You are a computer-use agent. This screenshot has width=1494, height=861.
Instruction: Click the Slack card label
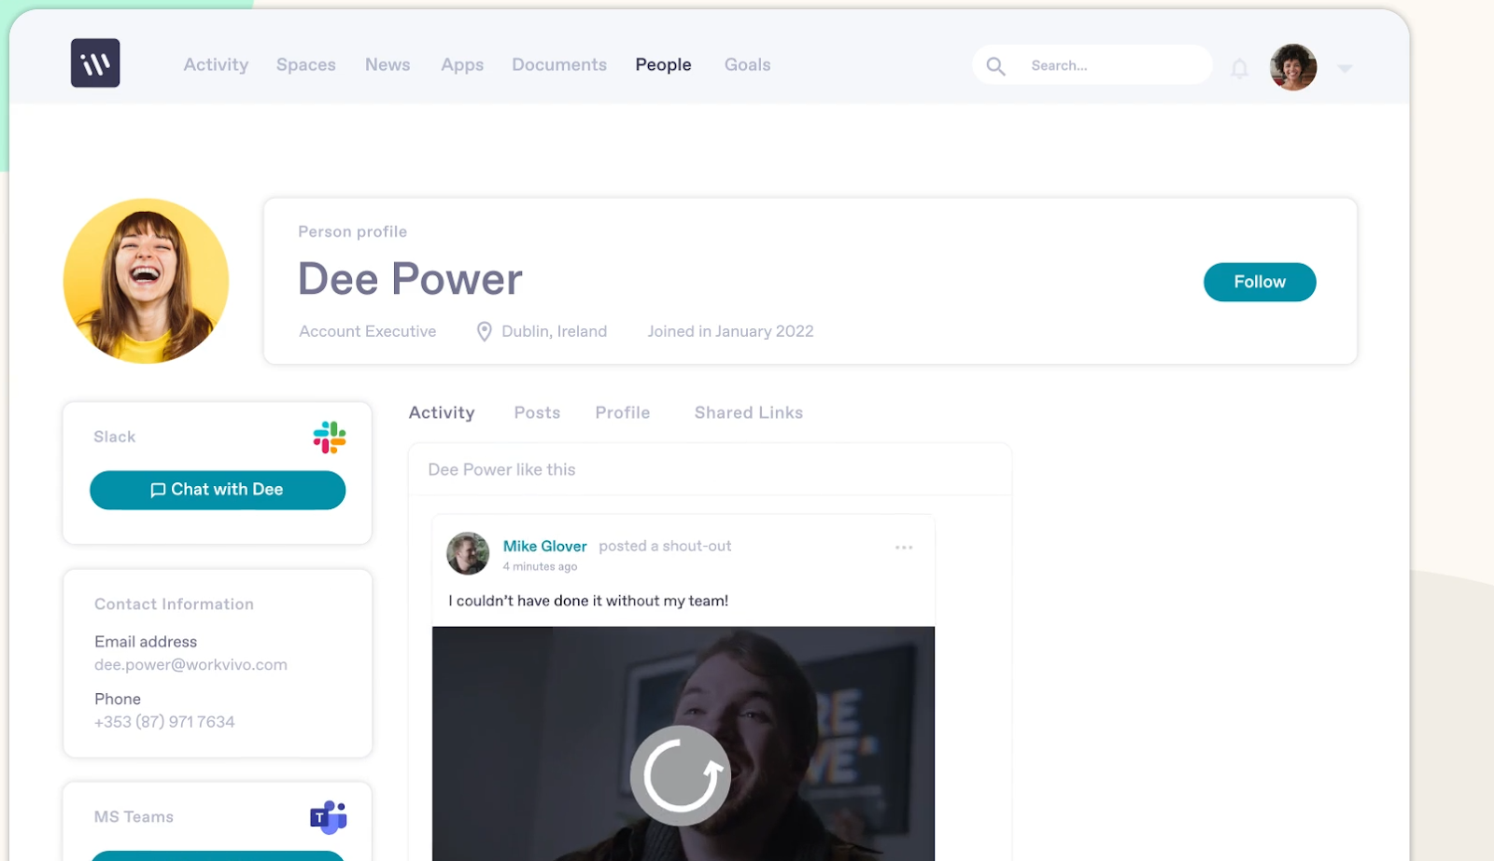[x=115, y=437]
